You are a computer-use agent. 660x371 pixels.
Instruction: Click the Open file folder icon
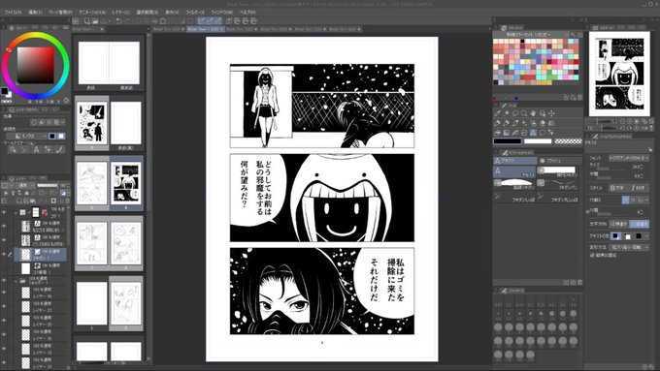click(95, 20)
